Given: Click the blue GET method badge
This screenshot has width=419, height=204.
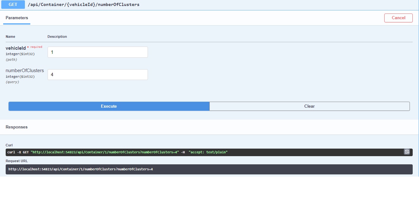Looking at the screenshot, I should (x=13, y=4).
